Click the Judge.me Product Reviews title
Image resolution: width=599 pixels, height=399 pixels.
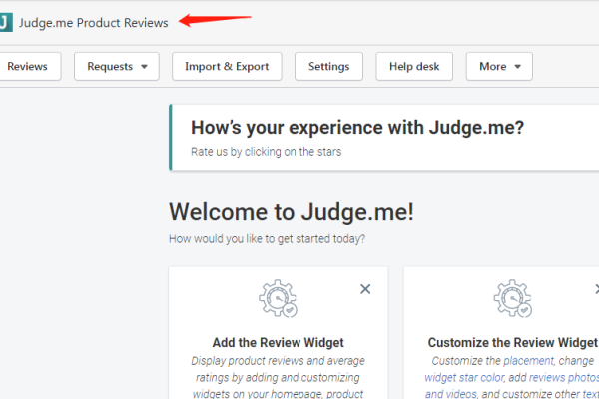94,23
